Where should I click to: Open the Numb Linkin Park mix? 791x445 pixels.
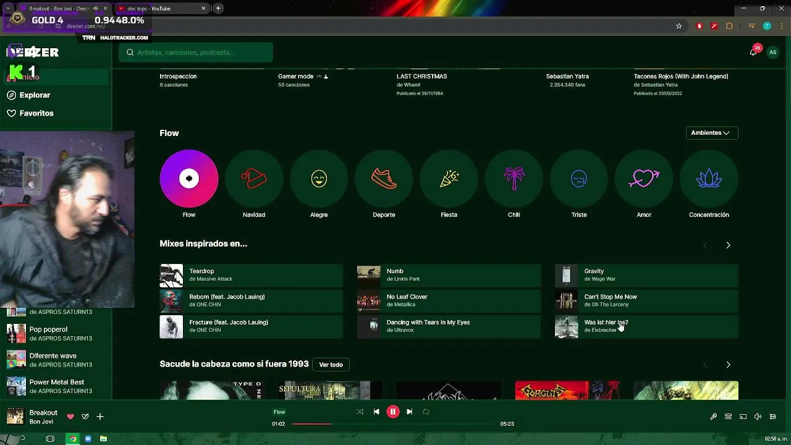click(449, 276)
